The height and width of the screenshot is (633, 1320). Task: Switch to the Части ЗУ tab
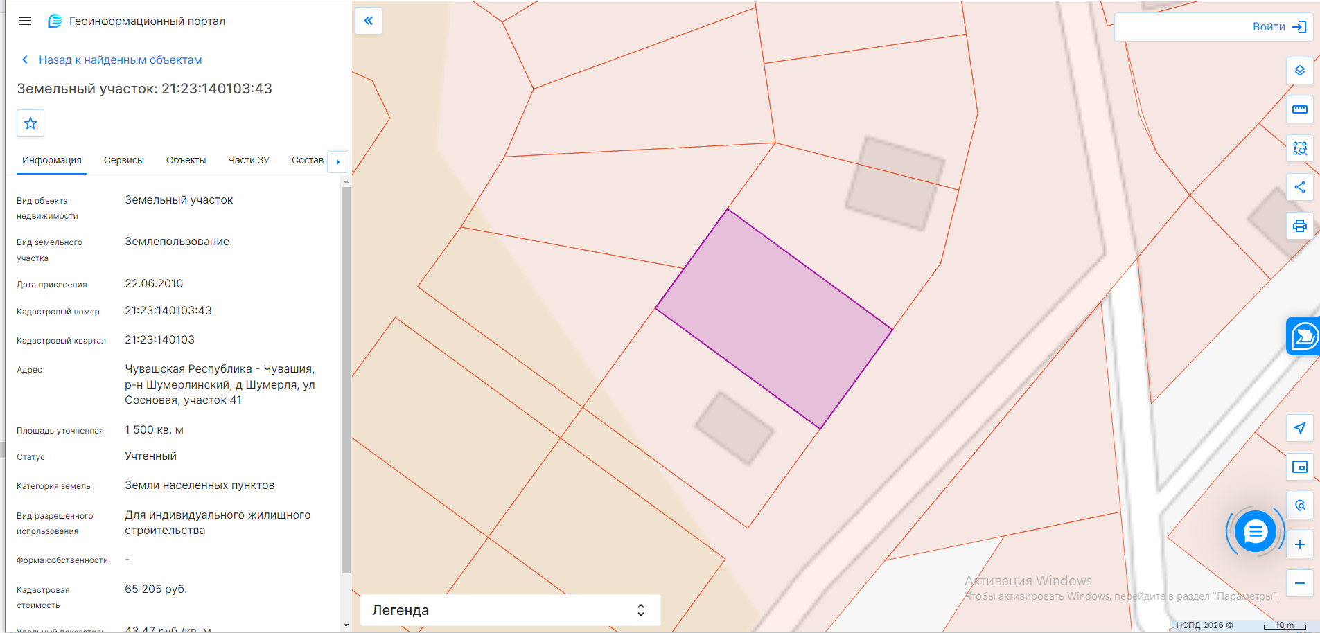coord(249,160)
